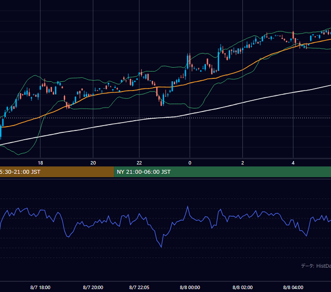The image size is (331, 292).
Task: Click the 20 hour axis label
Action: (93, 163)
